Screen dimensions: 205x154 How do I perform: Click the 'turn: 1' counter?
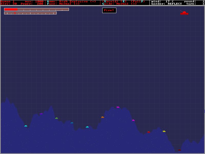pyautogui.click(x=195, y=4)
